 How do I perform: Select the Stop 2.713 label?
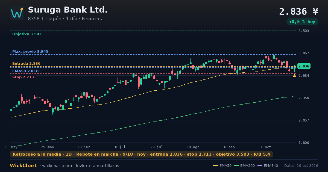click(x=23, y=77)
